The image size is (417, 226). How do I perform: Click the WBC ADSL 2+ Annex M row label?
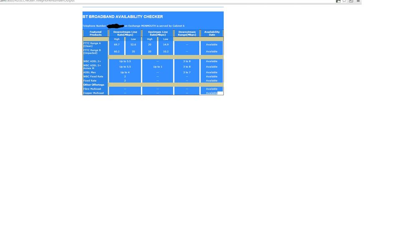click(x=92, y=67)
